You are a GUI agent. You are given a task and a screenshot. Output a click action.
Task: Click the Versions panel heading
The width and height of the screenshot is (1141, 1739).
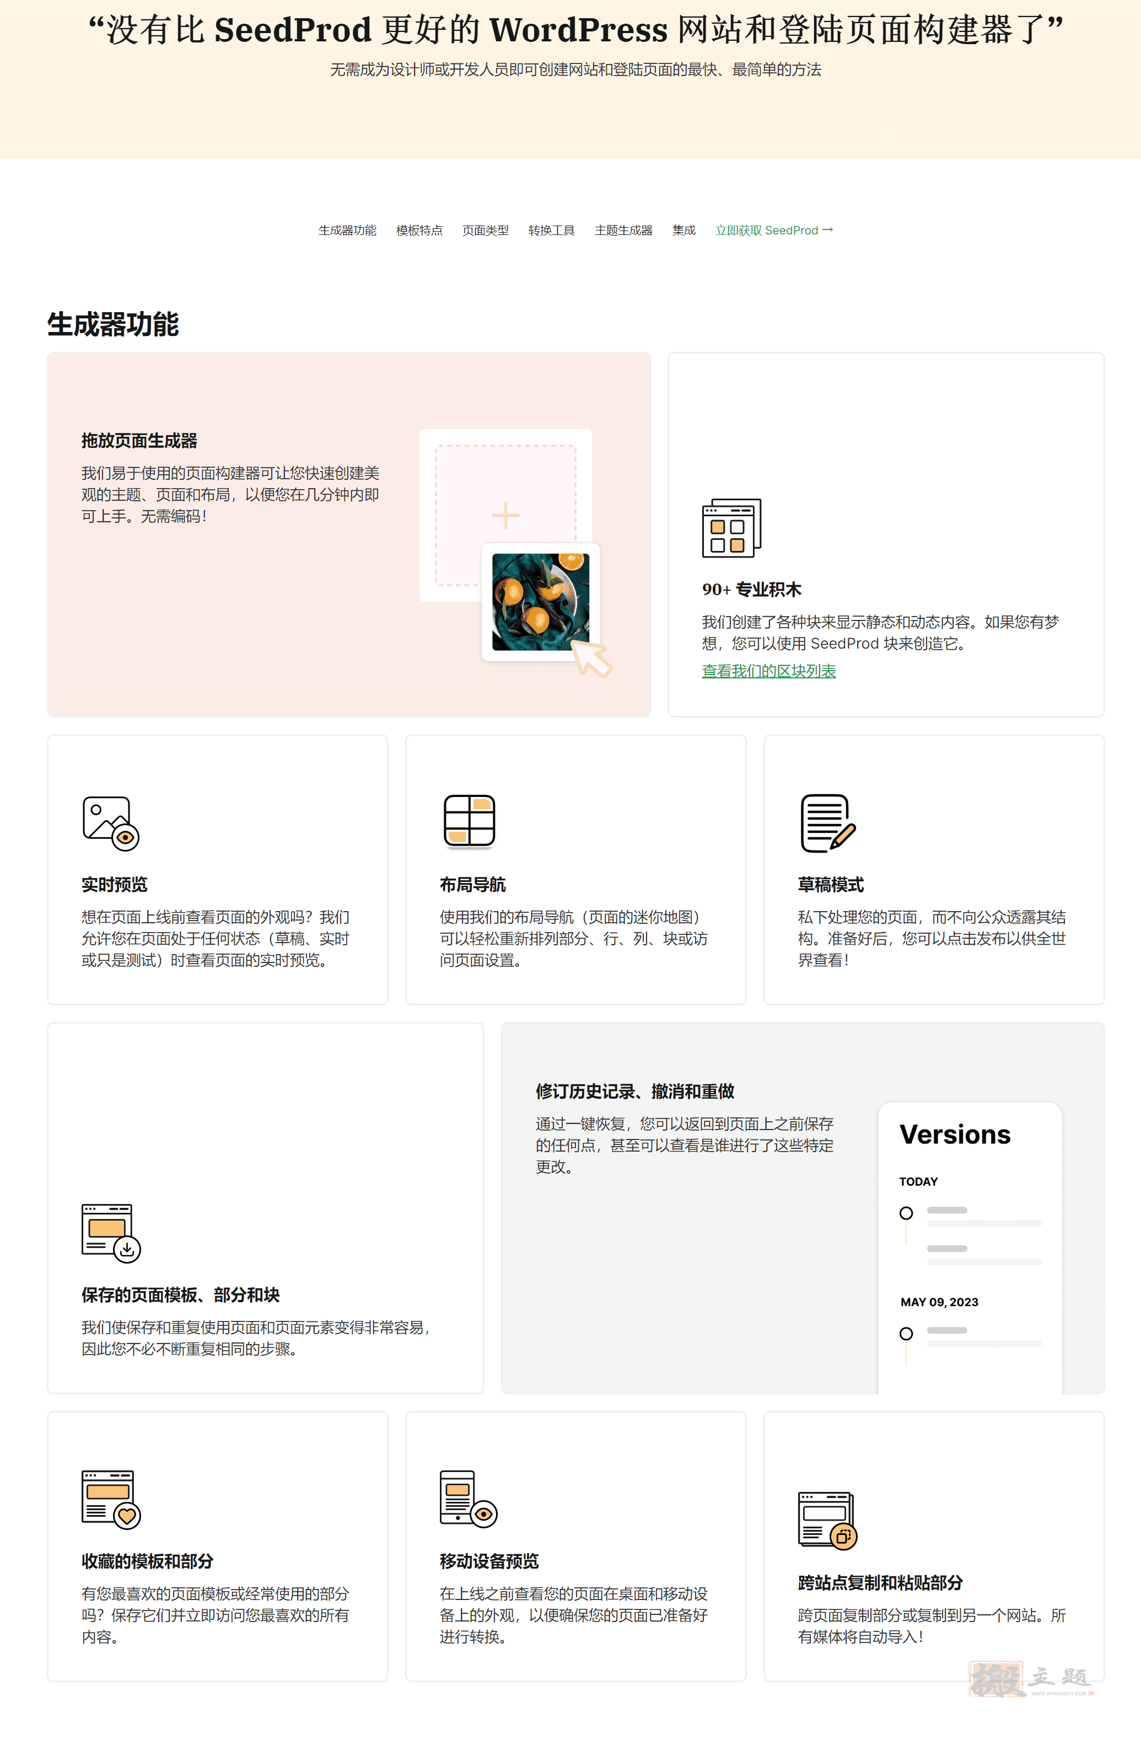pos(955,1135)
